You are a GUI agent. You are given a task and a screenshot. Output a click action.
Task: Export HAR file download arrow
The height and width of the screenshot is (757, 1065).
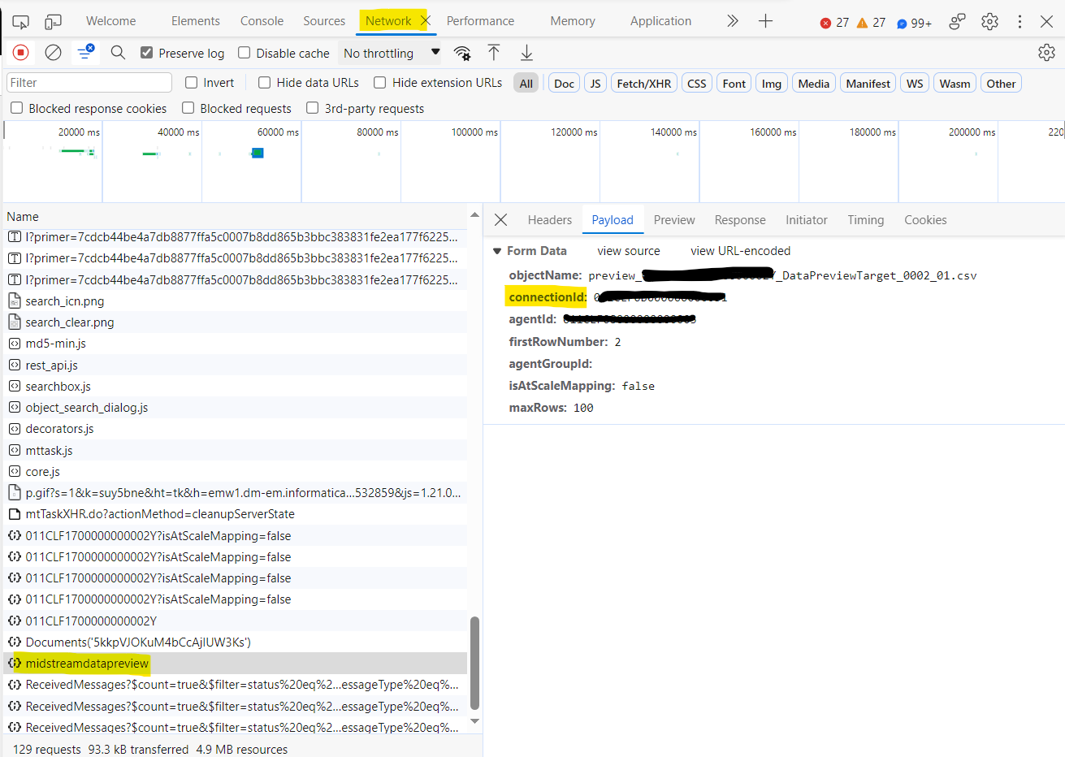526,53
